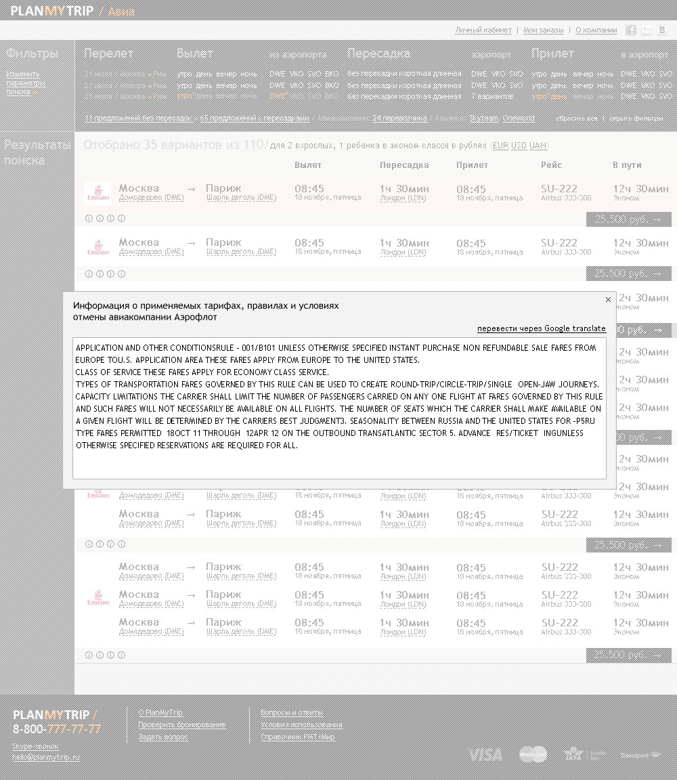677x780 pixels.
Task: Click 'Домодедово (DME)' in the first result
Action: coord(151,198)
